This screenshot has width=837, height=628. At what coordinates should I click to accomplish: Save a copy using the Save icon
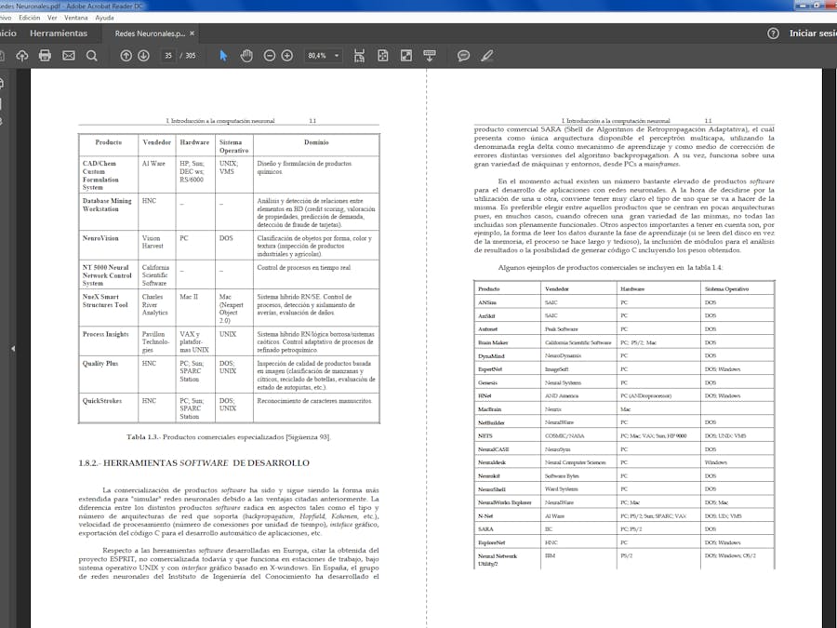(x=23, y=55)
